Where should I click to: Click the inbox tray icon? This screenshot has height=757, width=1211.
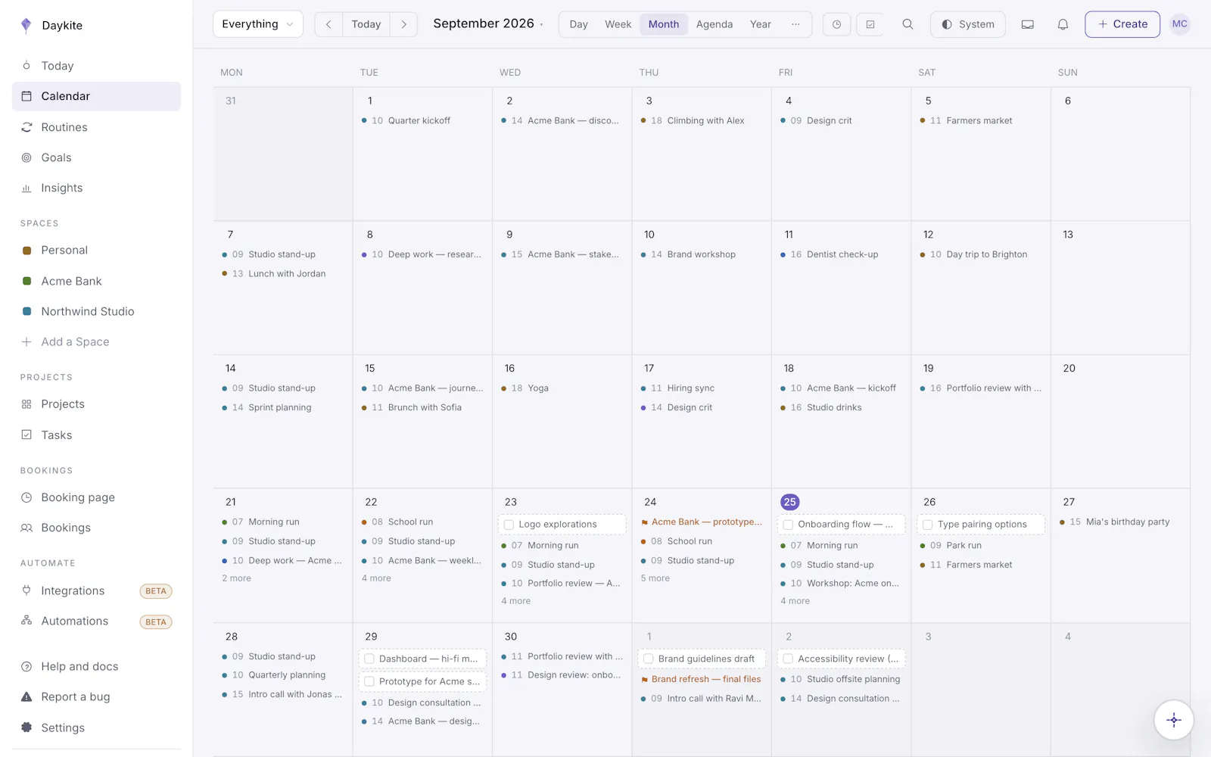(x=1028, y=24)
